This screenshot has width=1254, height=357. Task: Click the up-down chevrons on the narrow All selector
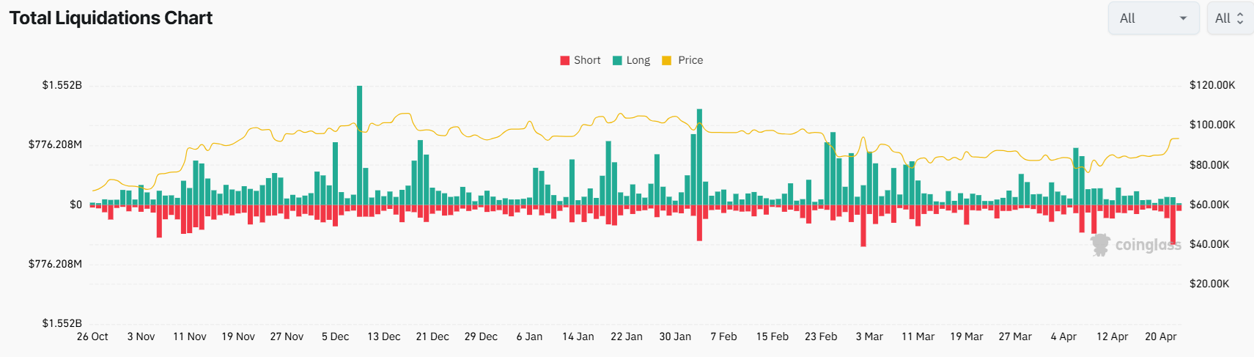1240,18
